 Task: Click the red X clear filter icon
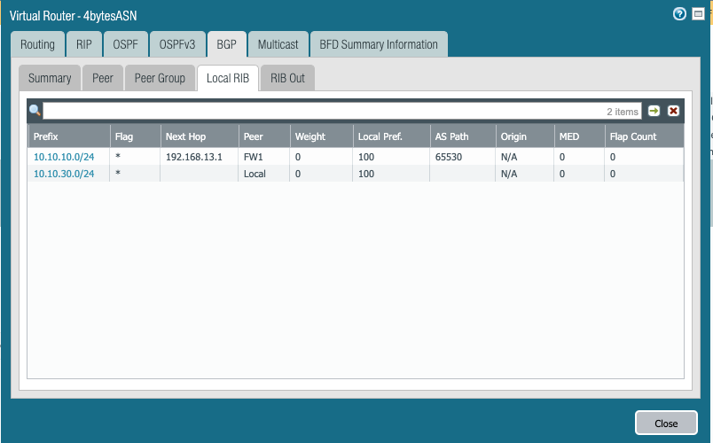pyautogui.click(x=673, y=111)
